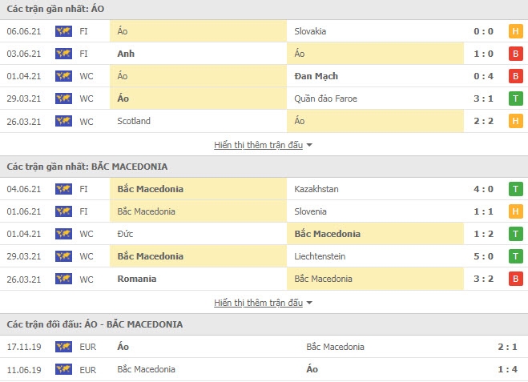528x382 pixels.
Task: Click world flag icon on 17.11.19 EUR row
Action: (x=63, y=347)
